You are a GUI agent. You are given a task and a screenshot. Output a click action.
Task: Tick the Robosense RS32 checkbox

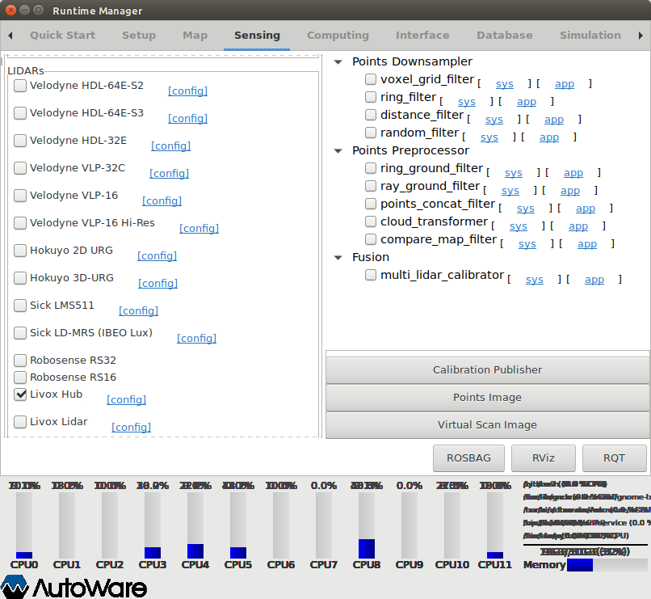pos(20,361)
